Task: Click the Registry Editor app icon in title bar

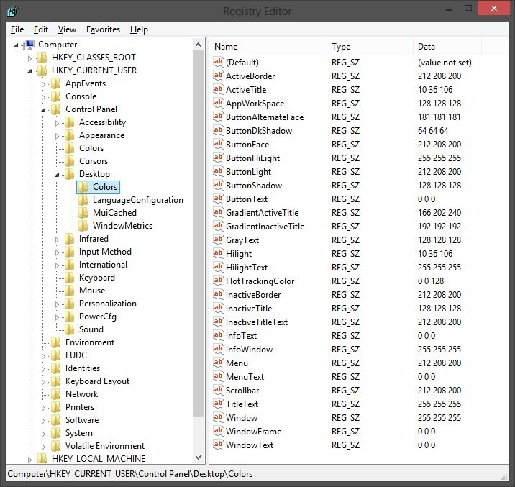Action: coord(12,11)
